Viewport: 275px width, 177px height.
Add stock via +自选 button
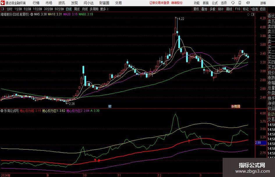(254, 9)
